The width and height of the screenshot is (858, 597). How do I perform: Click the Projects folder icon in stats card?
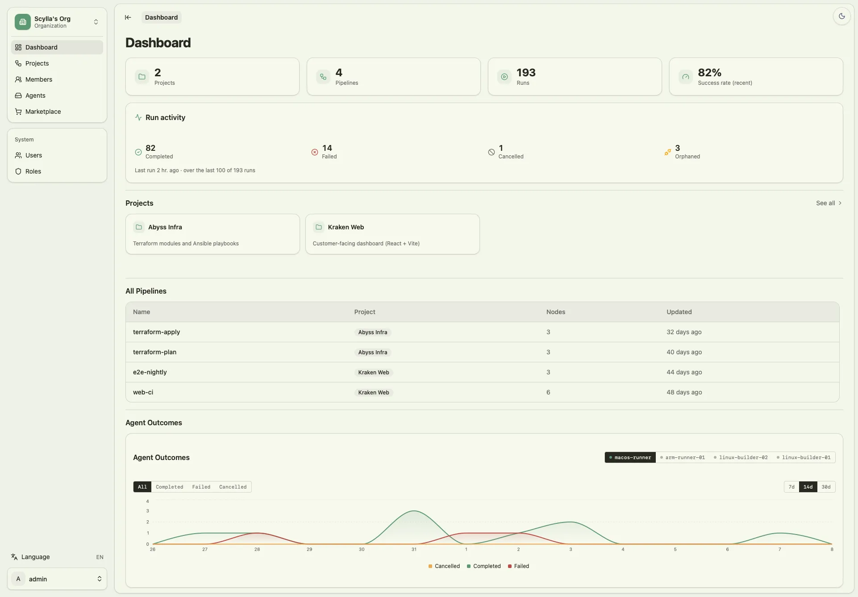142,77
